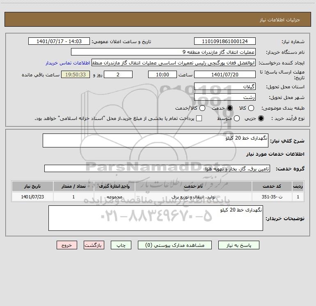Click service code cell ت -35-351

pyautogui.click(x=272, y=197)
